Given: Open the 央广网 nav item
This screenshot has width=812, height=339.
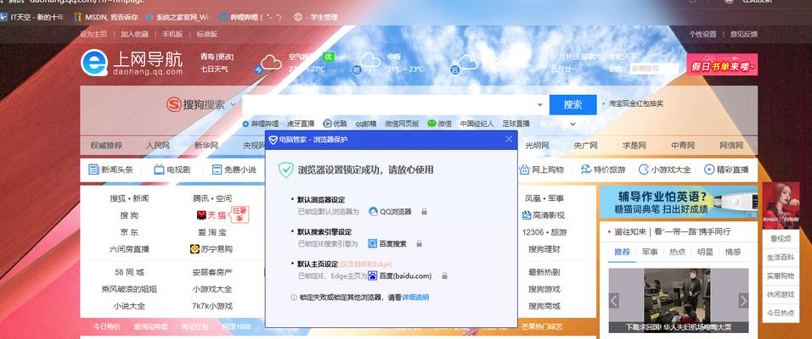Looking at the screenshot, I should (586, 145).
